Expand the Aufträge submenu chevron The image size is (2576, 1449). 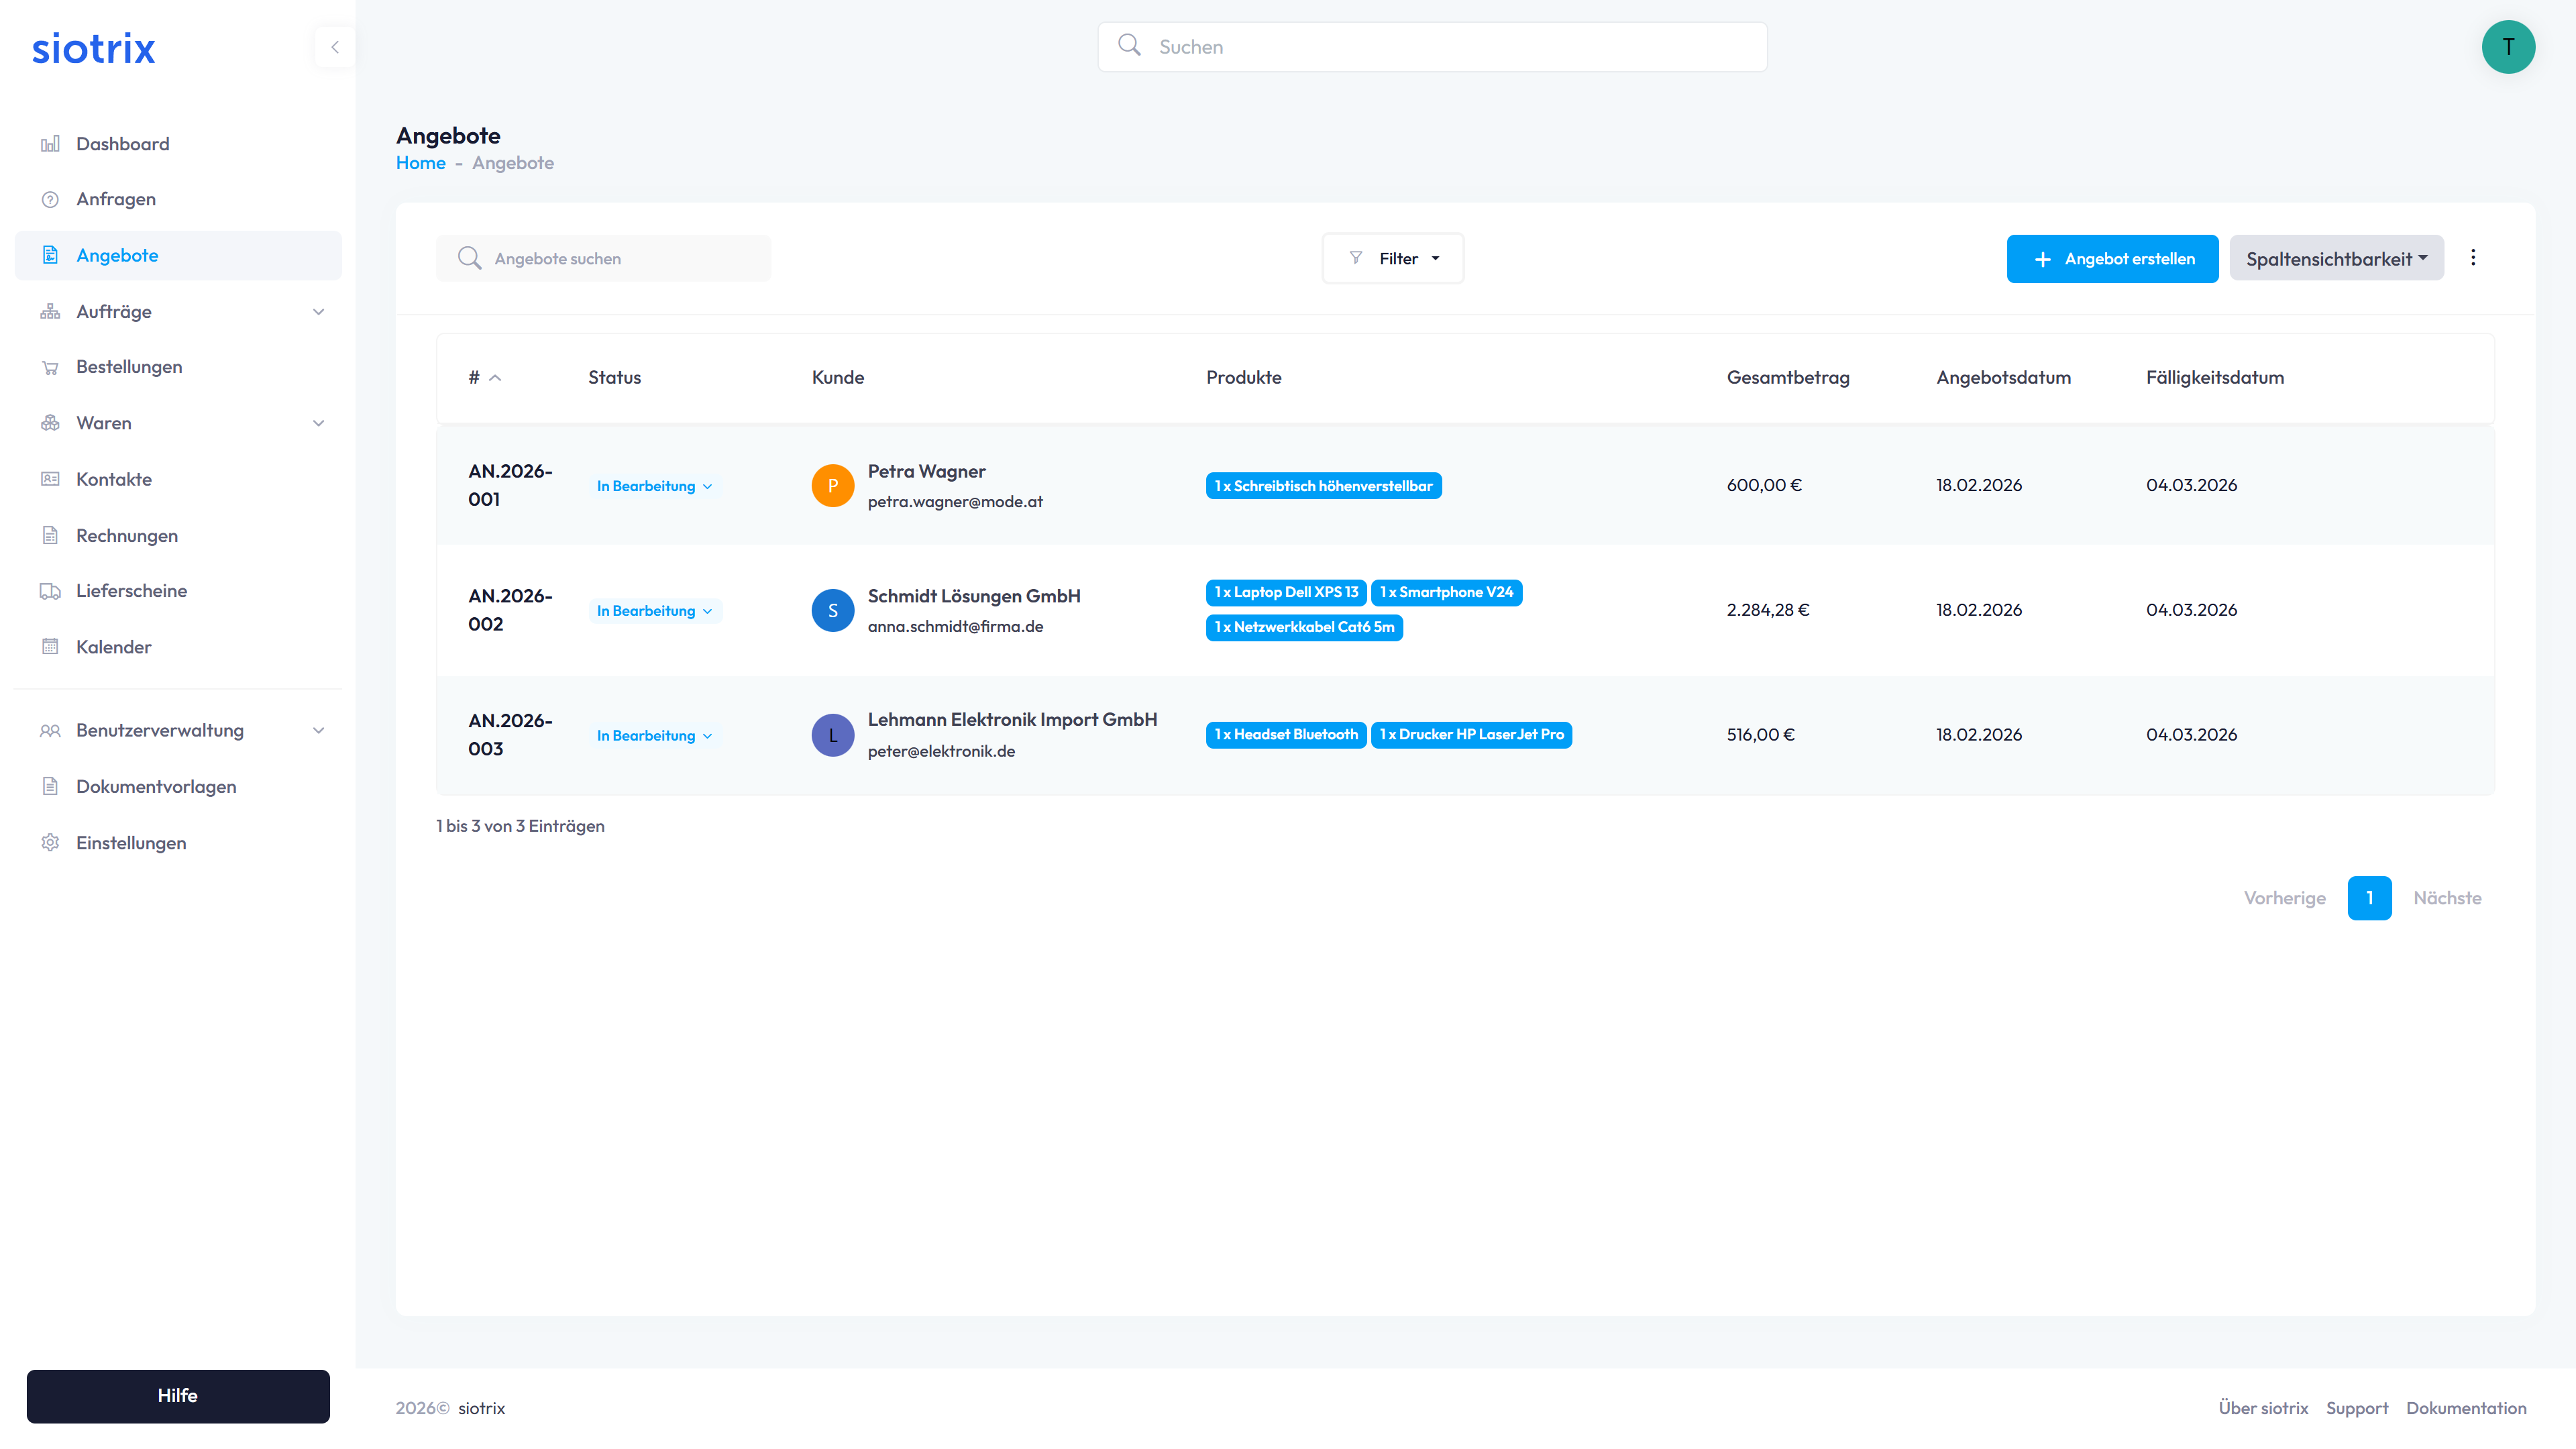tap(319, 312)
